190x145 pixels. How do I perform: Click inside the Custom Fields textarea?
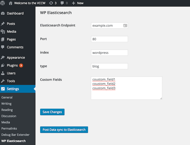[126, 94]
